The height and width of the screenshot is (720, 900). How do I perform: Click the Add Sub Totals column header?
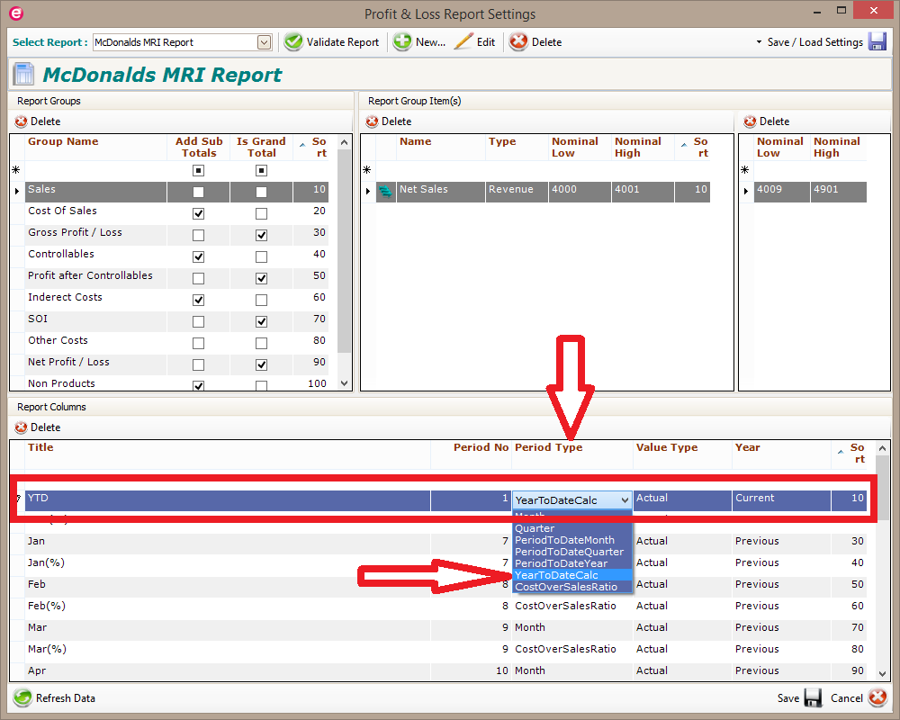point(199,147)
